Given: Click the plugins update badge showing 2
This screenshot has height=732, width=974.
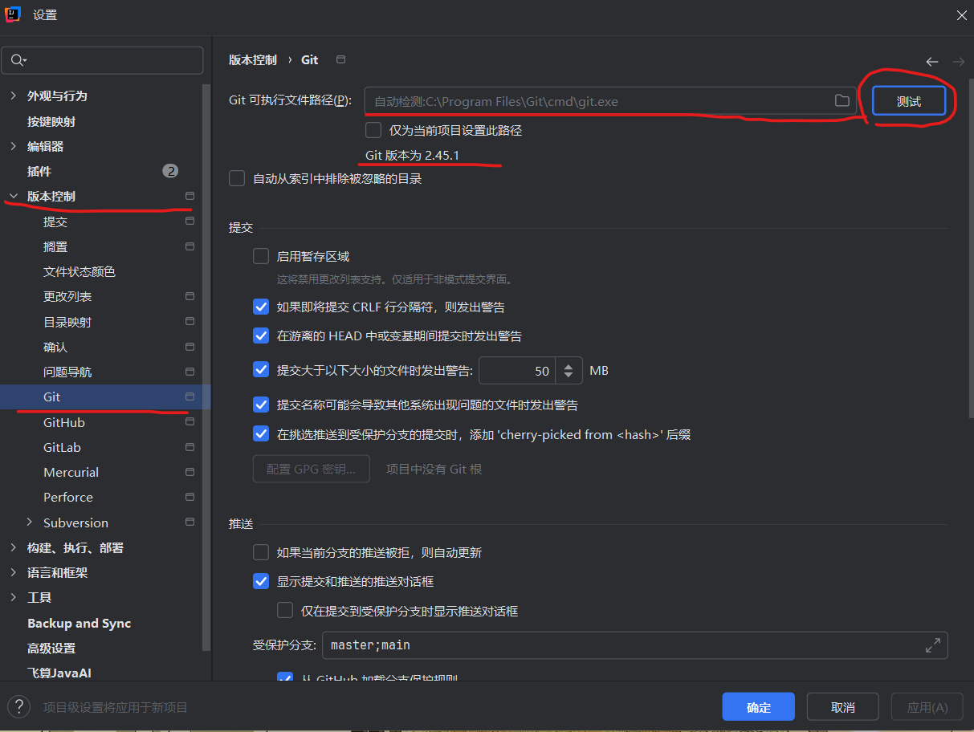Looking at the screenshot, I should [x=170, y=171].
